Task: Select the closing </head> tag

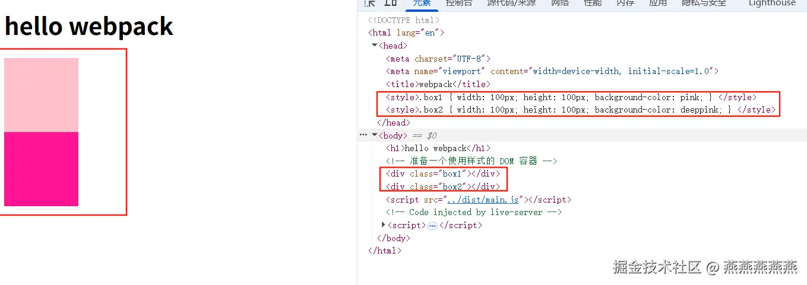Action: pos(394,123)
